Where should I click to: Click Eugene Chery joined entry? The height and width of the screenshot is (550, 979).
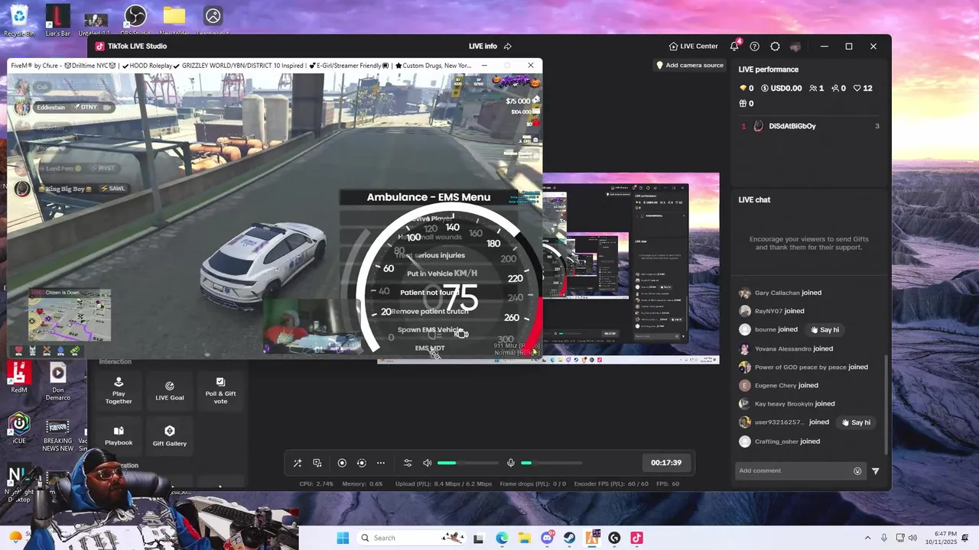coord(779,386)
